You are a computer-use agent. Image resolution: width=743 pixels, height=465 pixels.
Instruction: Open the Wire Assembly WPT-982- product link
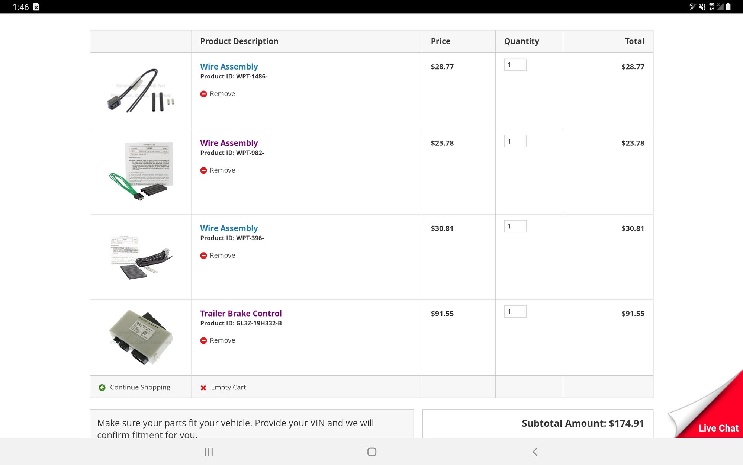tap(229, 143)
